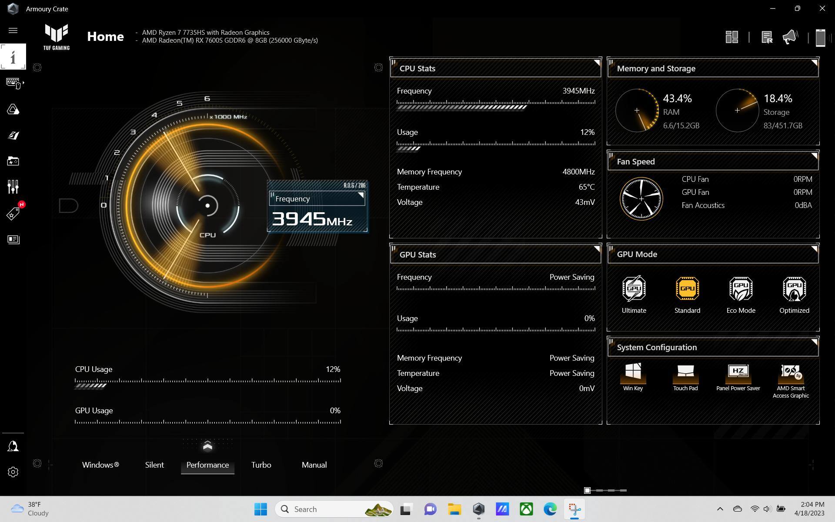Open the Device keyboard icon in sidebar
835x522 pixels.
pyautogui.click(x=13, y=83)
